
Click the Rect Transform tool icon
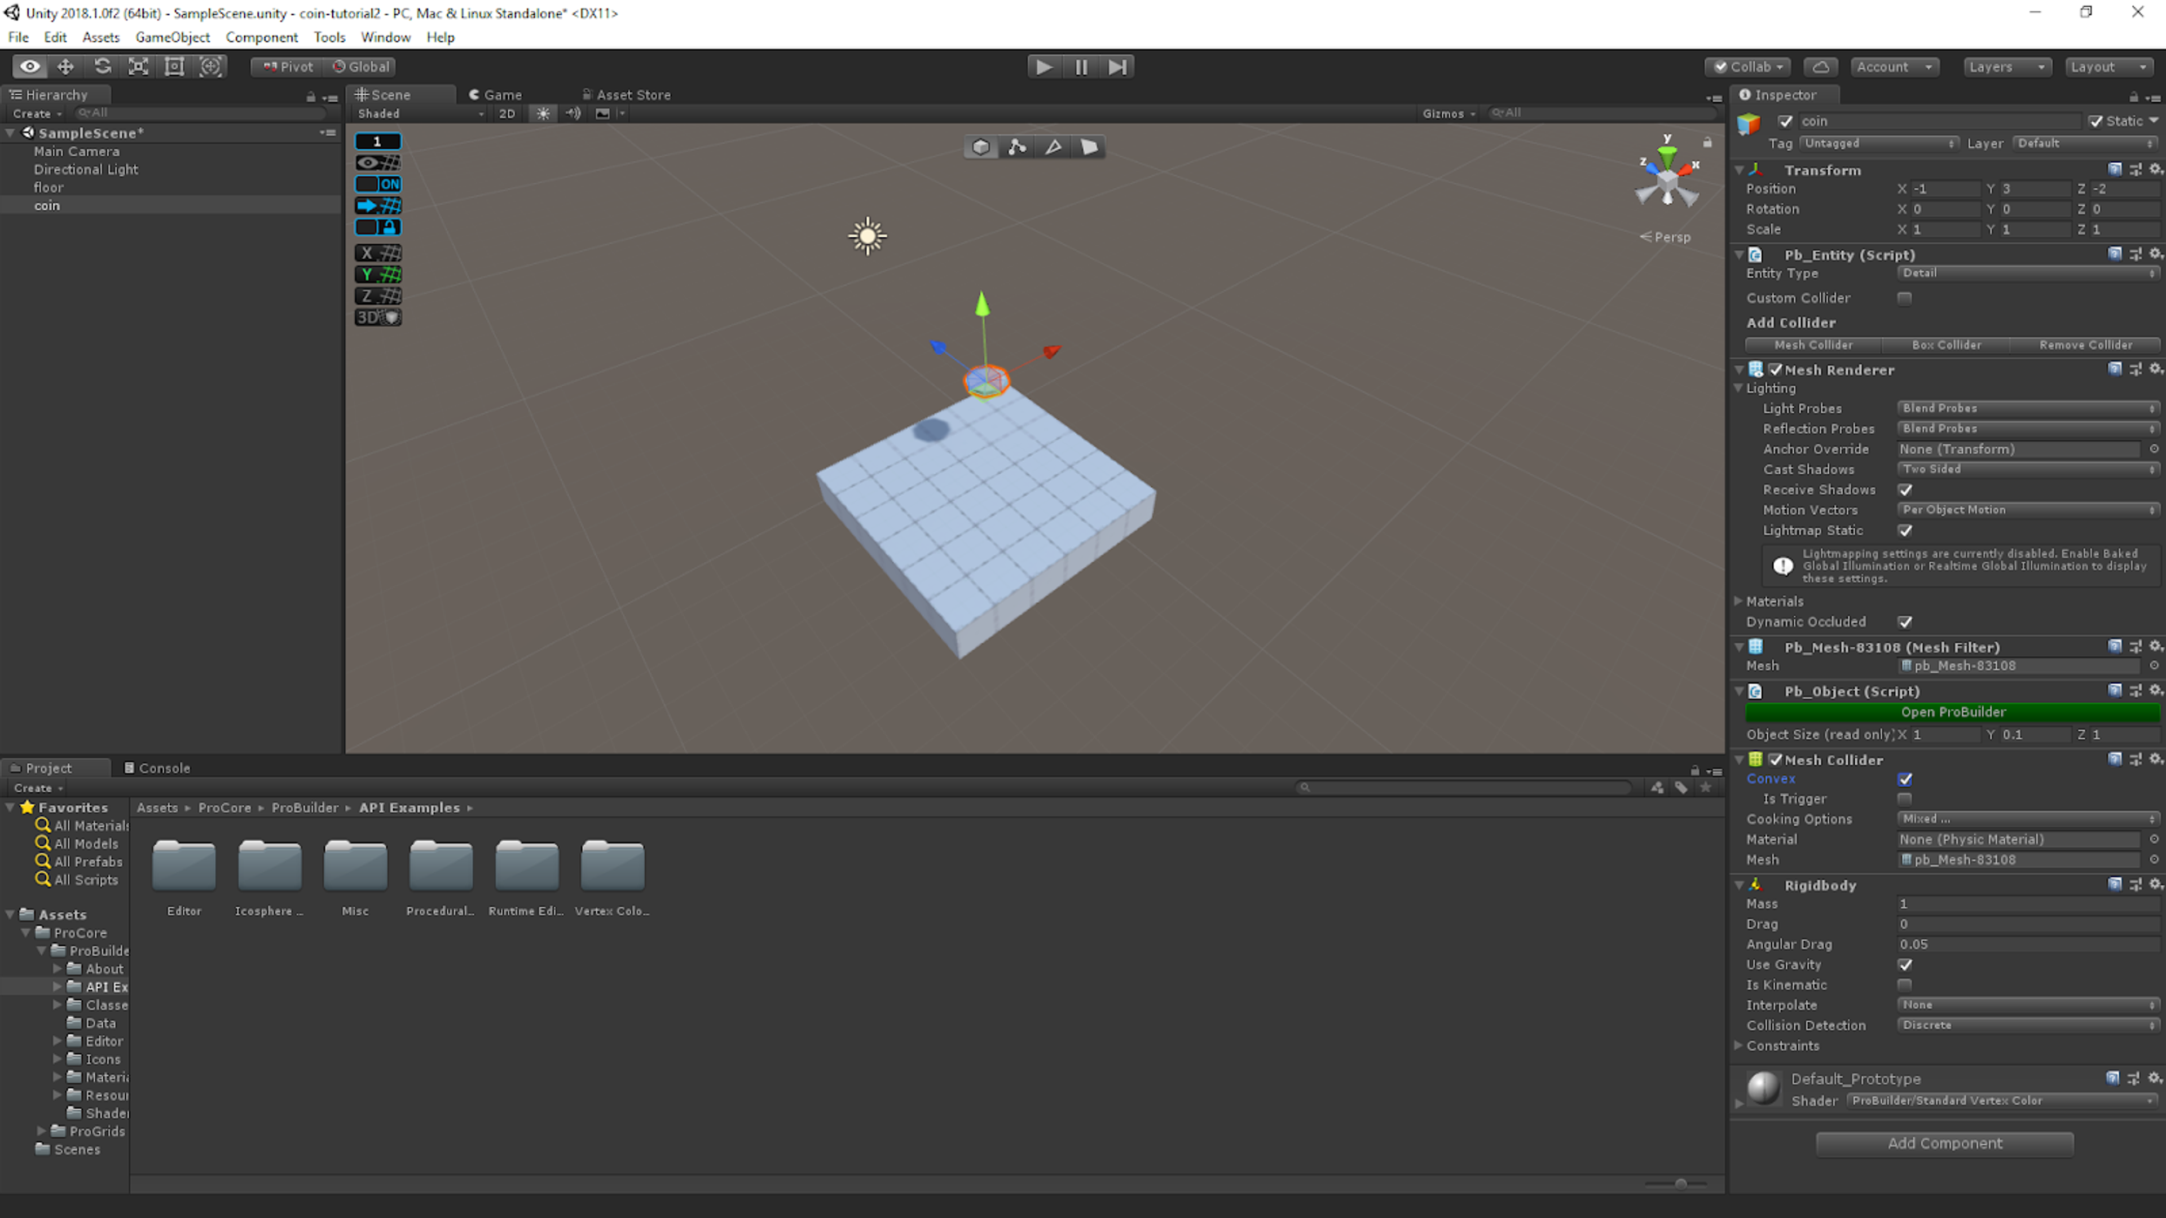click(174, 65)
